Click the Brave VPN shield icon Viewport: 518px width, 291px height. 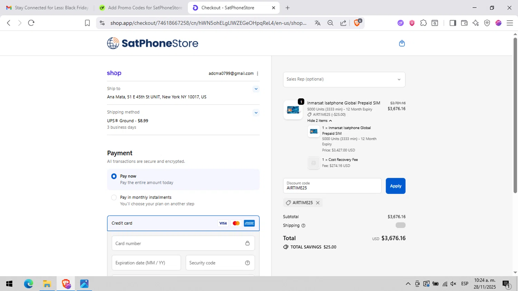(x=487, y=23)
